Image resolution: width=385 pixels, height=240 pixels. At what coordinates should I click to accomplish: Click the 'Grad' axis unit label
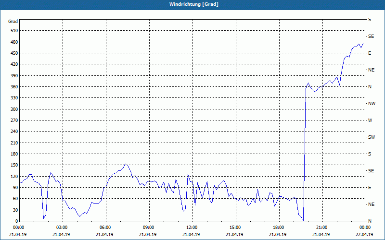[13, 22]
